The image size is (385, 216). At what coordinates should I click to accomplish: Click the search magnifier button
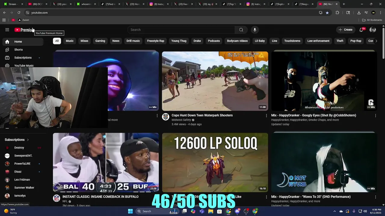(x=241, y=30)
